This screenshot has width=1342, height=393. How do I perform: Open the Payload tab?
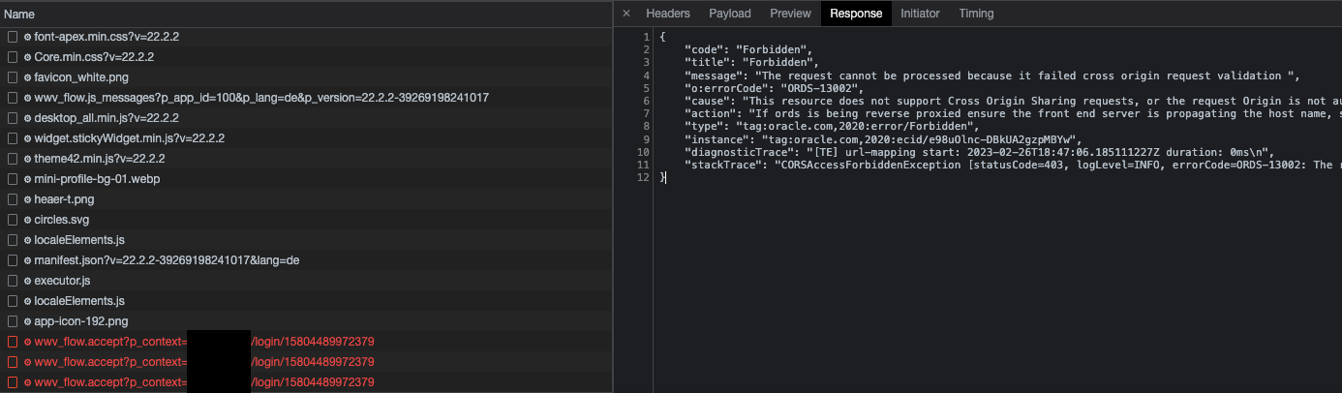[729, 14]
